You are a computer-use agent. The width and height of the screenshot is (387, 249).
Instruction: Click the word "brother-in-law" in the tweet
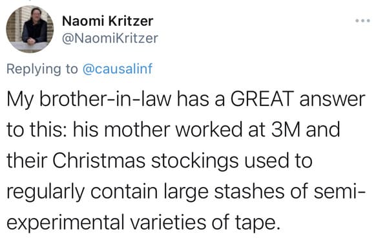(105, 99)
